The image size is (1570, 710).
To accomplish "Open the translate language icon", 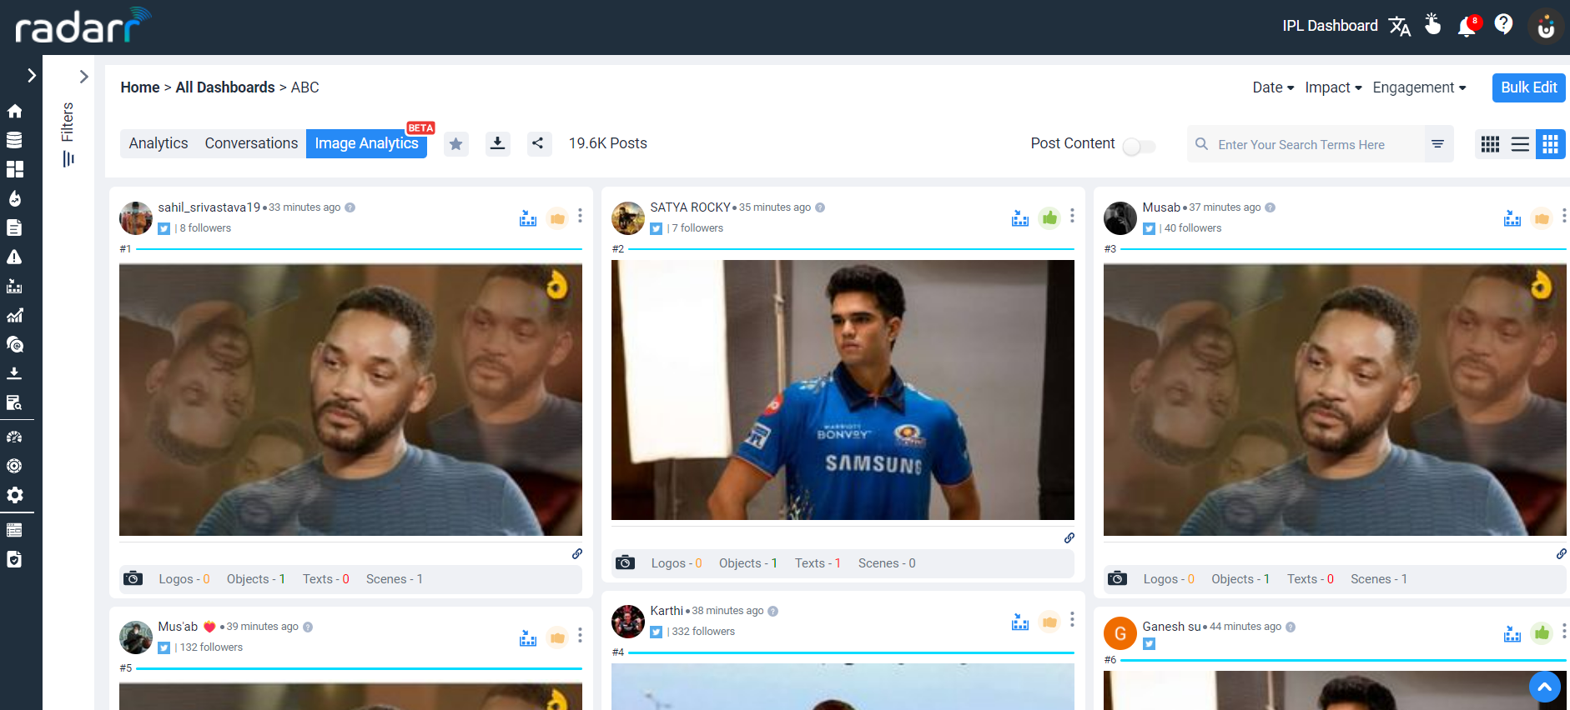I will tap(1400, 26).
